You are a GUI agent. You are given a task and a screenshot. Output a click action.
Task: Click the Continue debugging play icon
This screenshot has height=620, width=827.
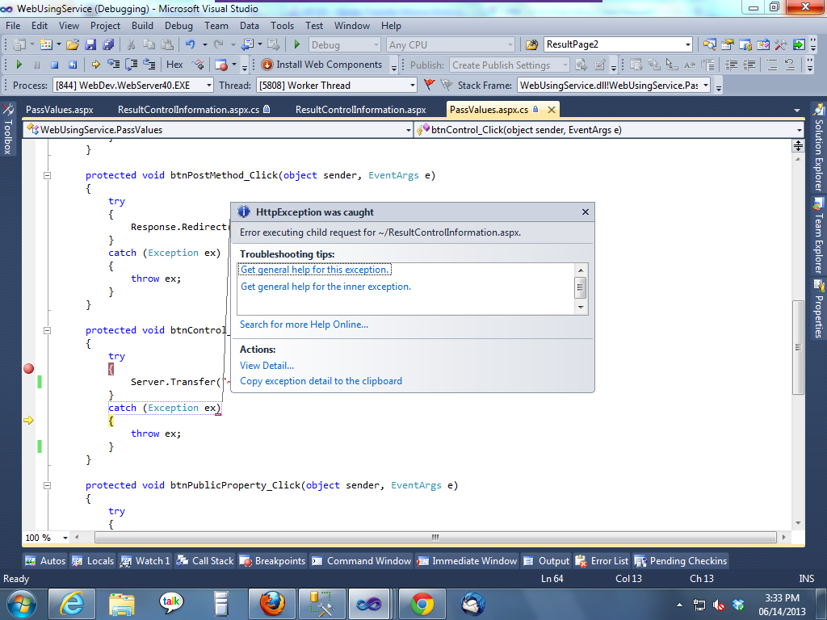pos(19,65)
